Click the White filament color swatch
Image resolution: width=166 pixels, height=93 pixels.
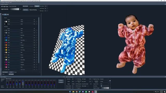coord(6,21)
